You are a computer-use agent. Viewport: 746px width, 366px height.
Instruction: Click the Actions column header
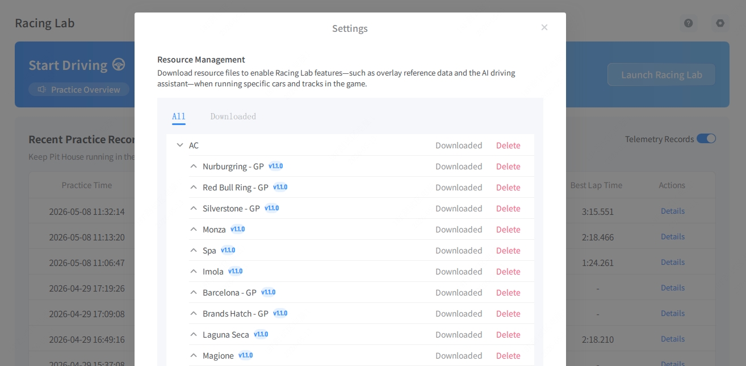(672, 185)
